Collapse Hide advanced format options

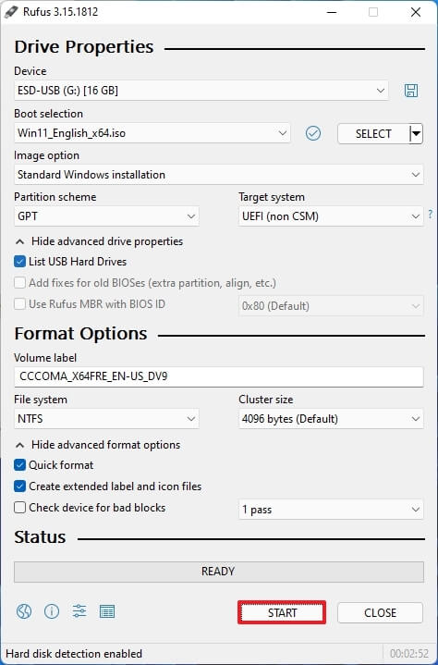(x=97, y=445)
